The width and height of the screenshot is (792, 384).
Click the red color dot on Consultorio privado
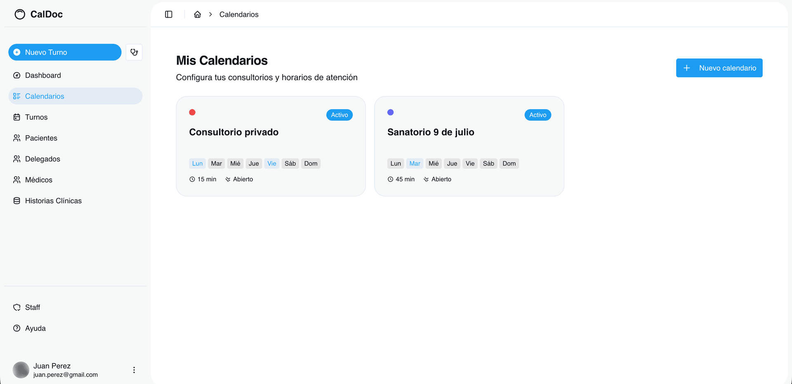click(192, 112)
